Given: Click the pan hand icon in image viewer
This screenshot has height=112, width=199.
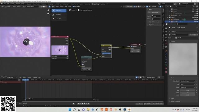Looking at the screenshot, I should (48, 13).
